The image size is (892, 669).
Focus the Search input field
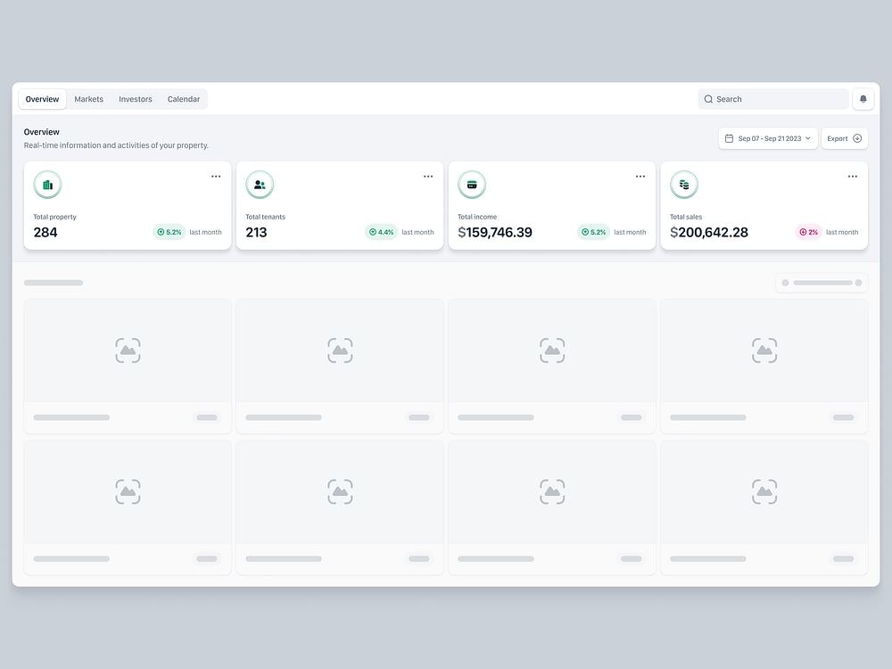tap(773, 99)
